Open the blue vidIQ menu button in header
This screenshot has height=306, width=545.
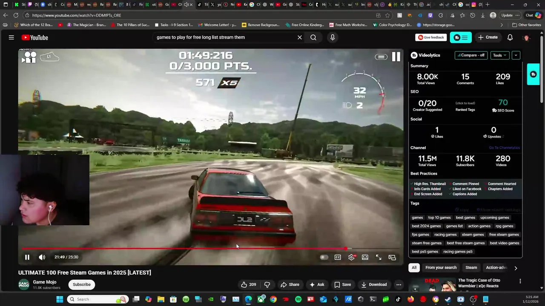[461, 37]
